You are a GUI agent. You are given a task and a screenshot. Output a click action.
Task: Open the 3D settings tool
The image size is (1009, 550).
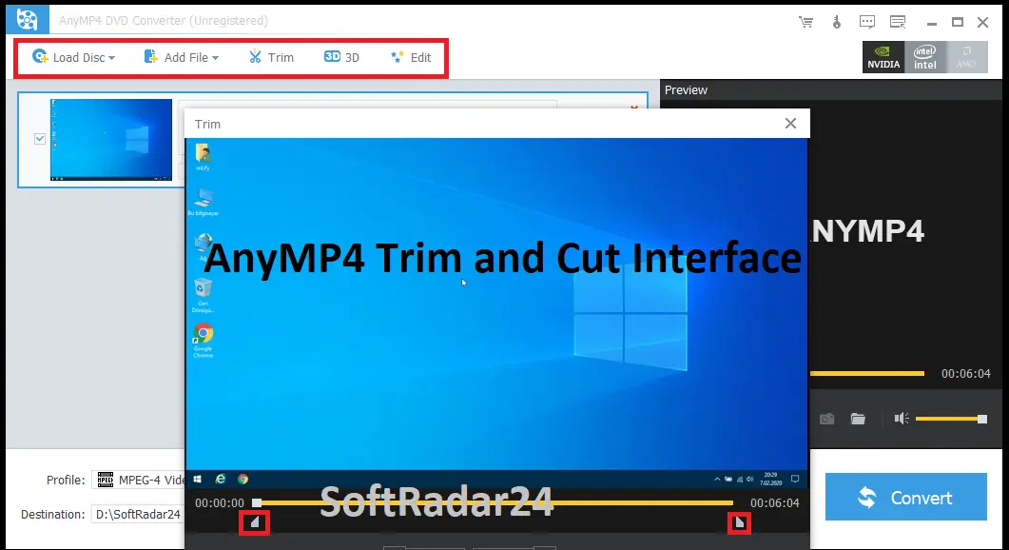click(341, 57)
